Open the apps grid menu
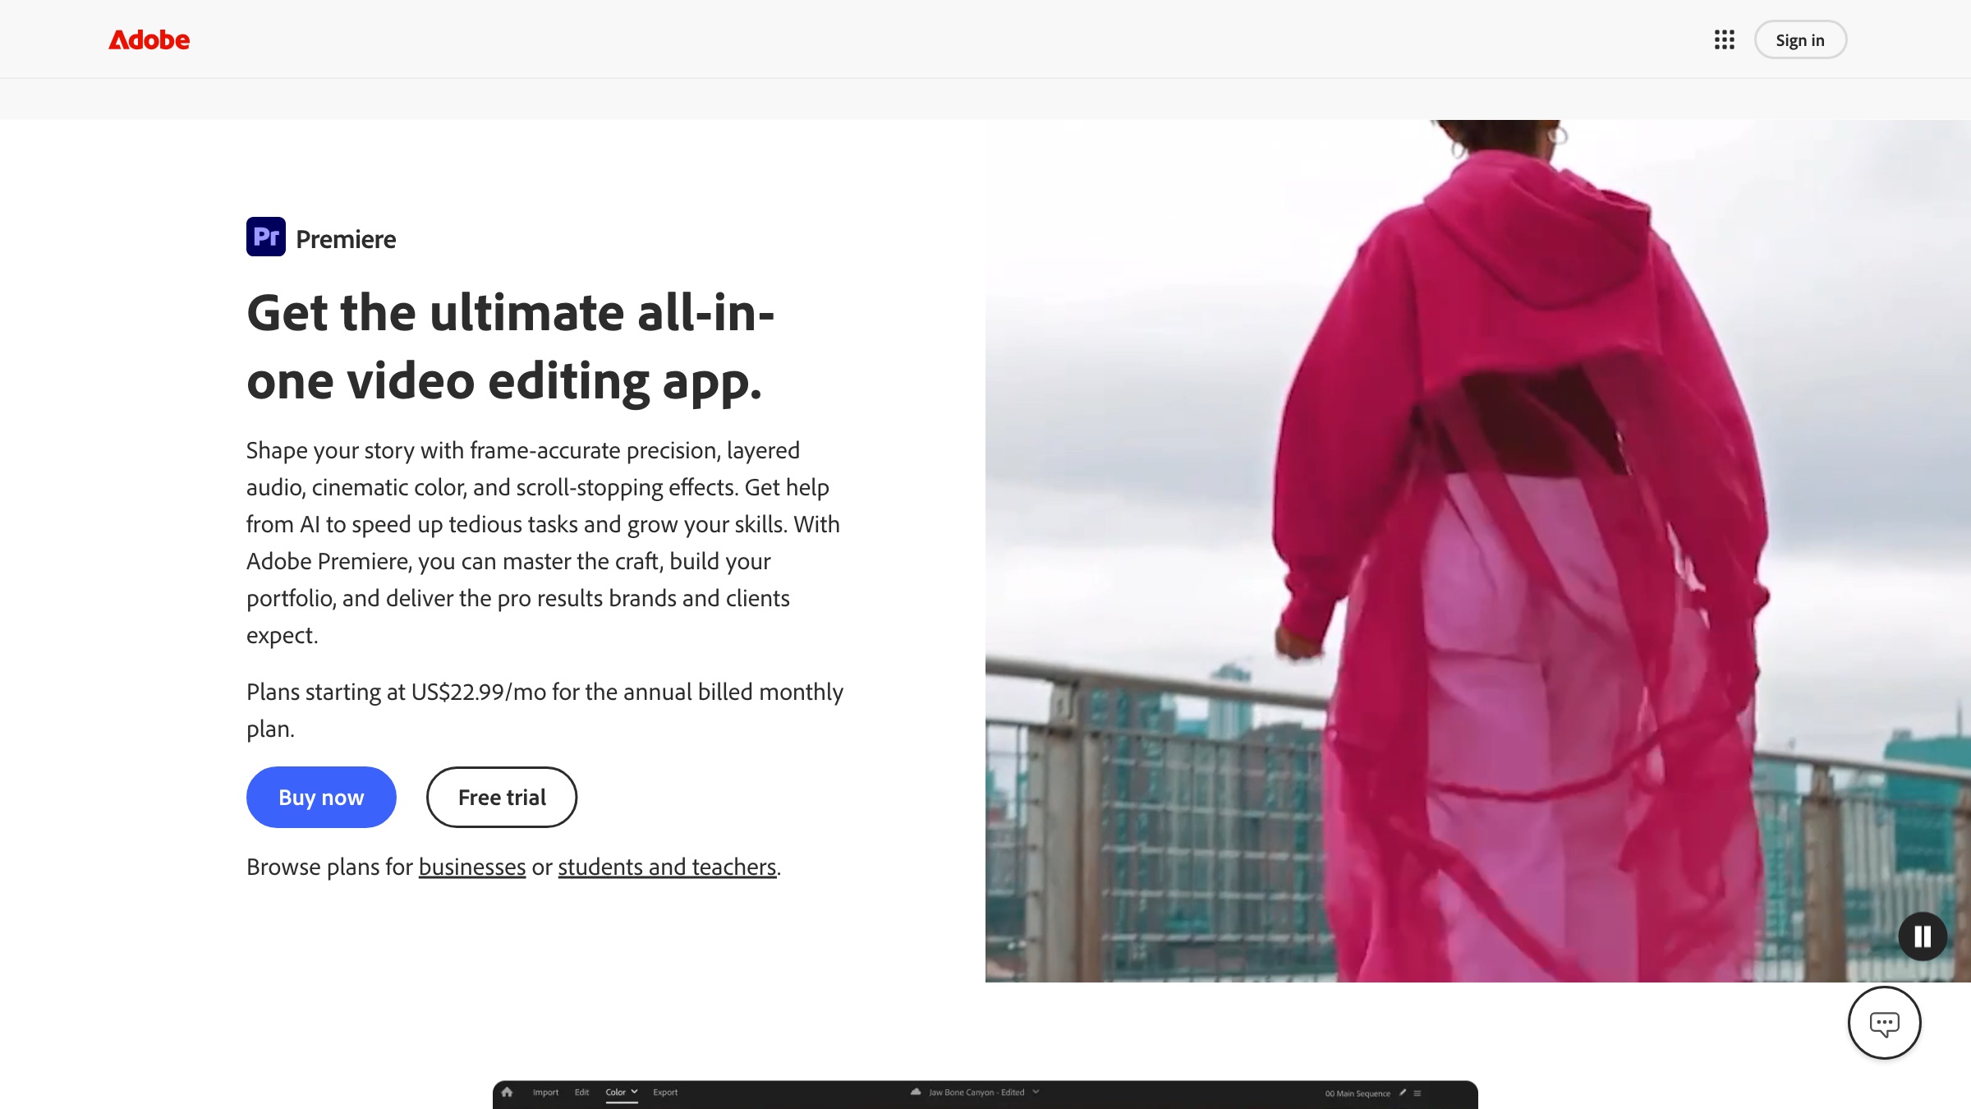Image resolution: width=1971 pixels, height=1109 pixels. (x=1724, y=39)
